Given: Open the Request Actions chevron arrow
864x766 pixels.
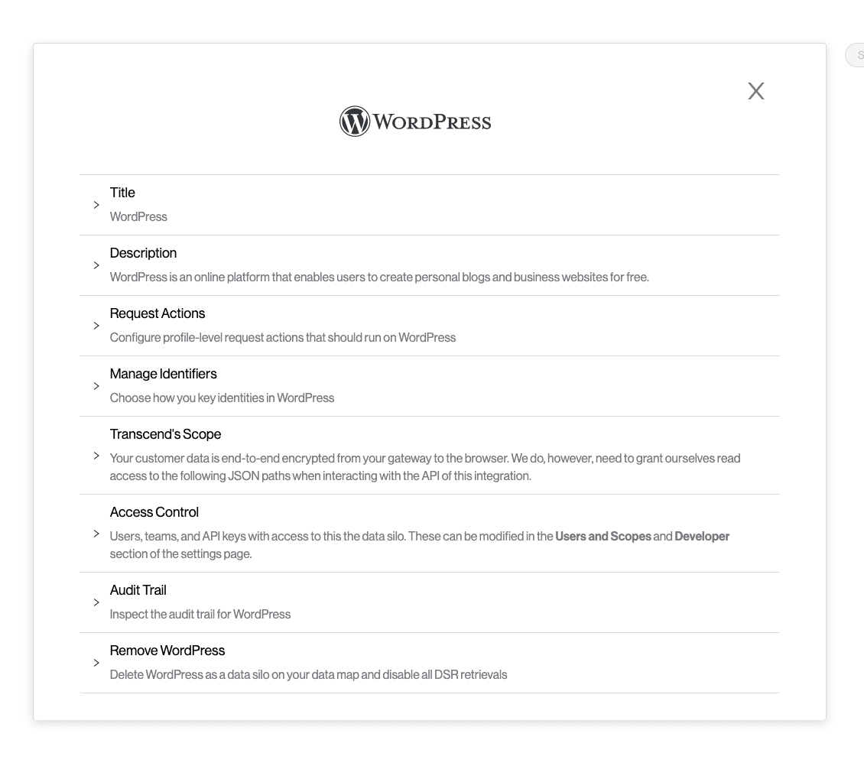Looking at the screenshot, I should (96, 326).
